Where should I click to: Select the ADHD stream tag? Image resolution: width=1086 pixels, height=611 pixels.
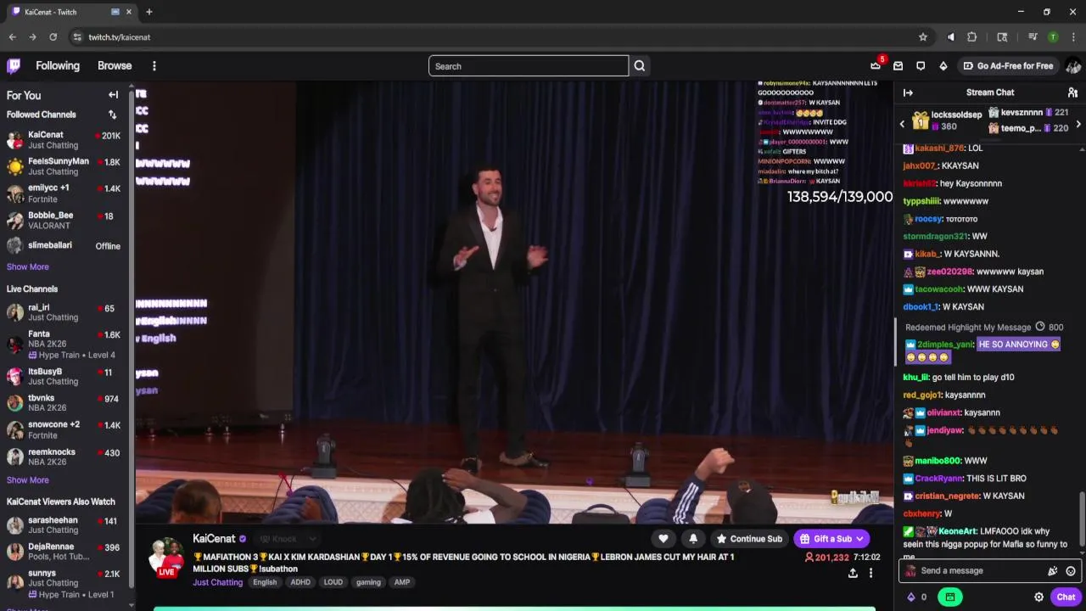click(300, 582)
